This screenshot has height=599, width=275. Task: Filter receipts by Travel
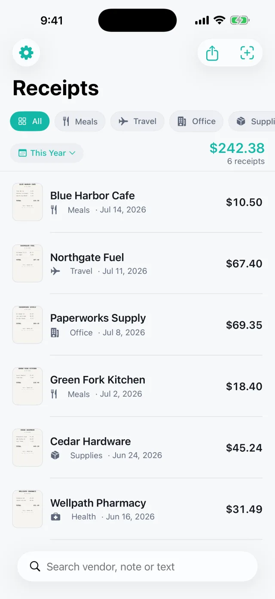click(137, 121)
